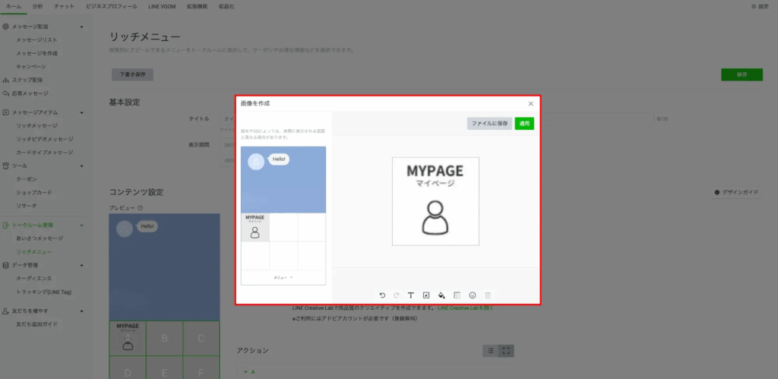The width and height of the screenshot is (778, 379).
Task: Close the 画像を作成 dialog
Action: click(x=530, y=103)
